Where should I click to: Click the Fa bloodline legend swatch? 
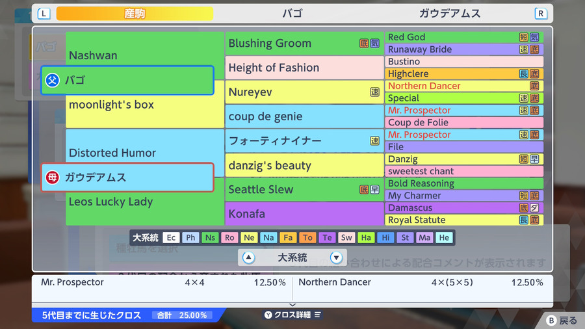288,237
